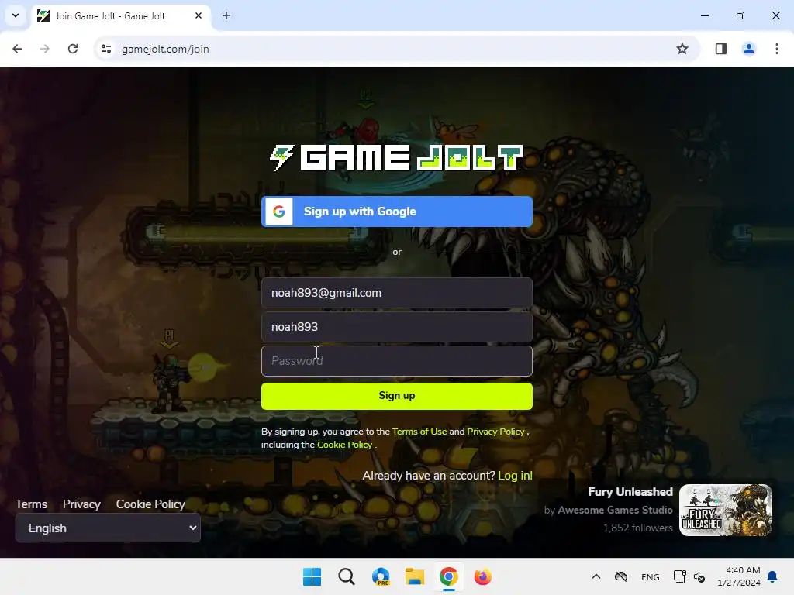This screenshot has width=794, height=595.
Task: Open Privacy footer link
Action: point(81,504)
